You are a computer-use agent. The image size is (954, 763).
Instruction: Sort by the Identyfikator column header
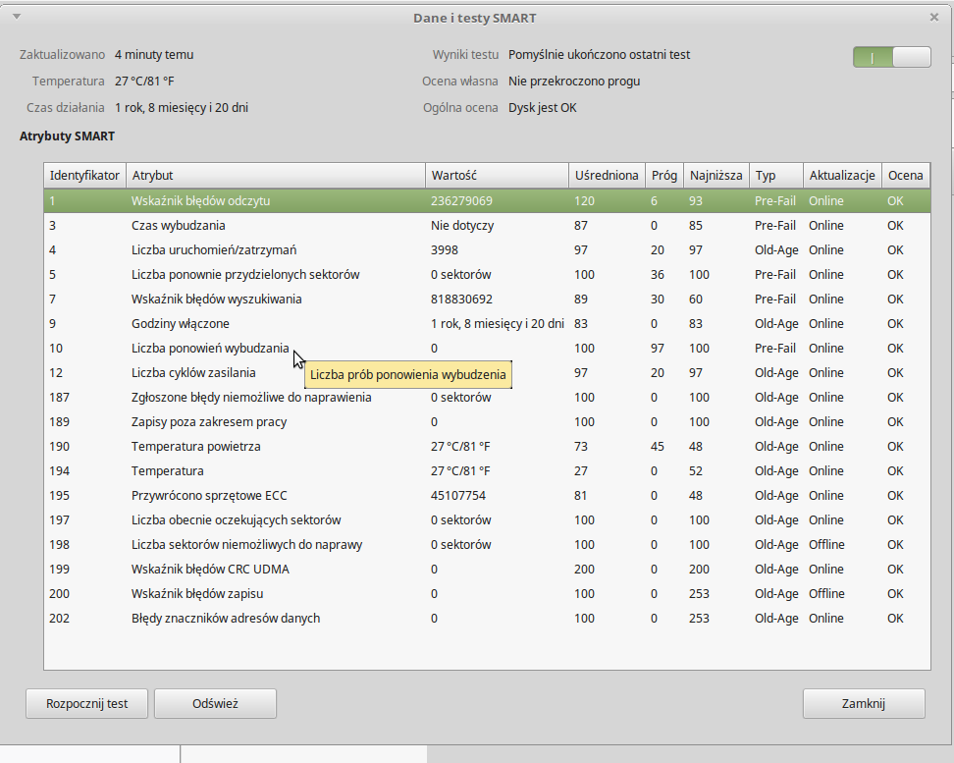pos(84,176)
